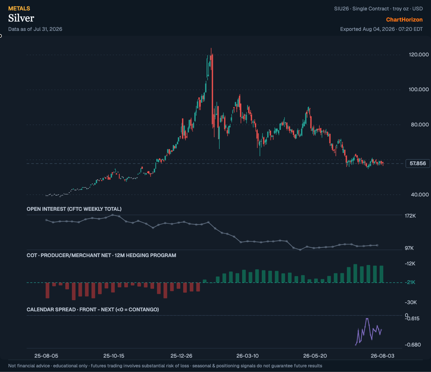Click the 25-12-26 date axis label
Screen dimensions: 431x372
pyautogui.click(x=181, y=356)
